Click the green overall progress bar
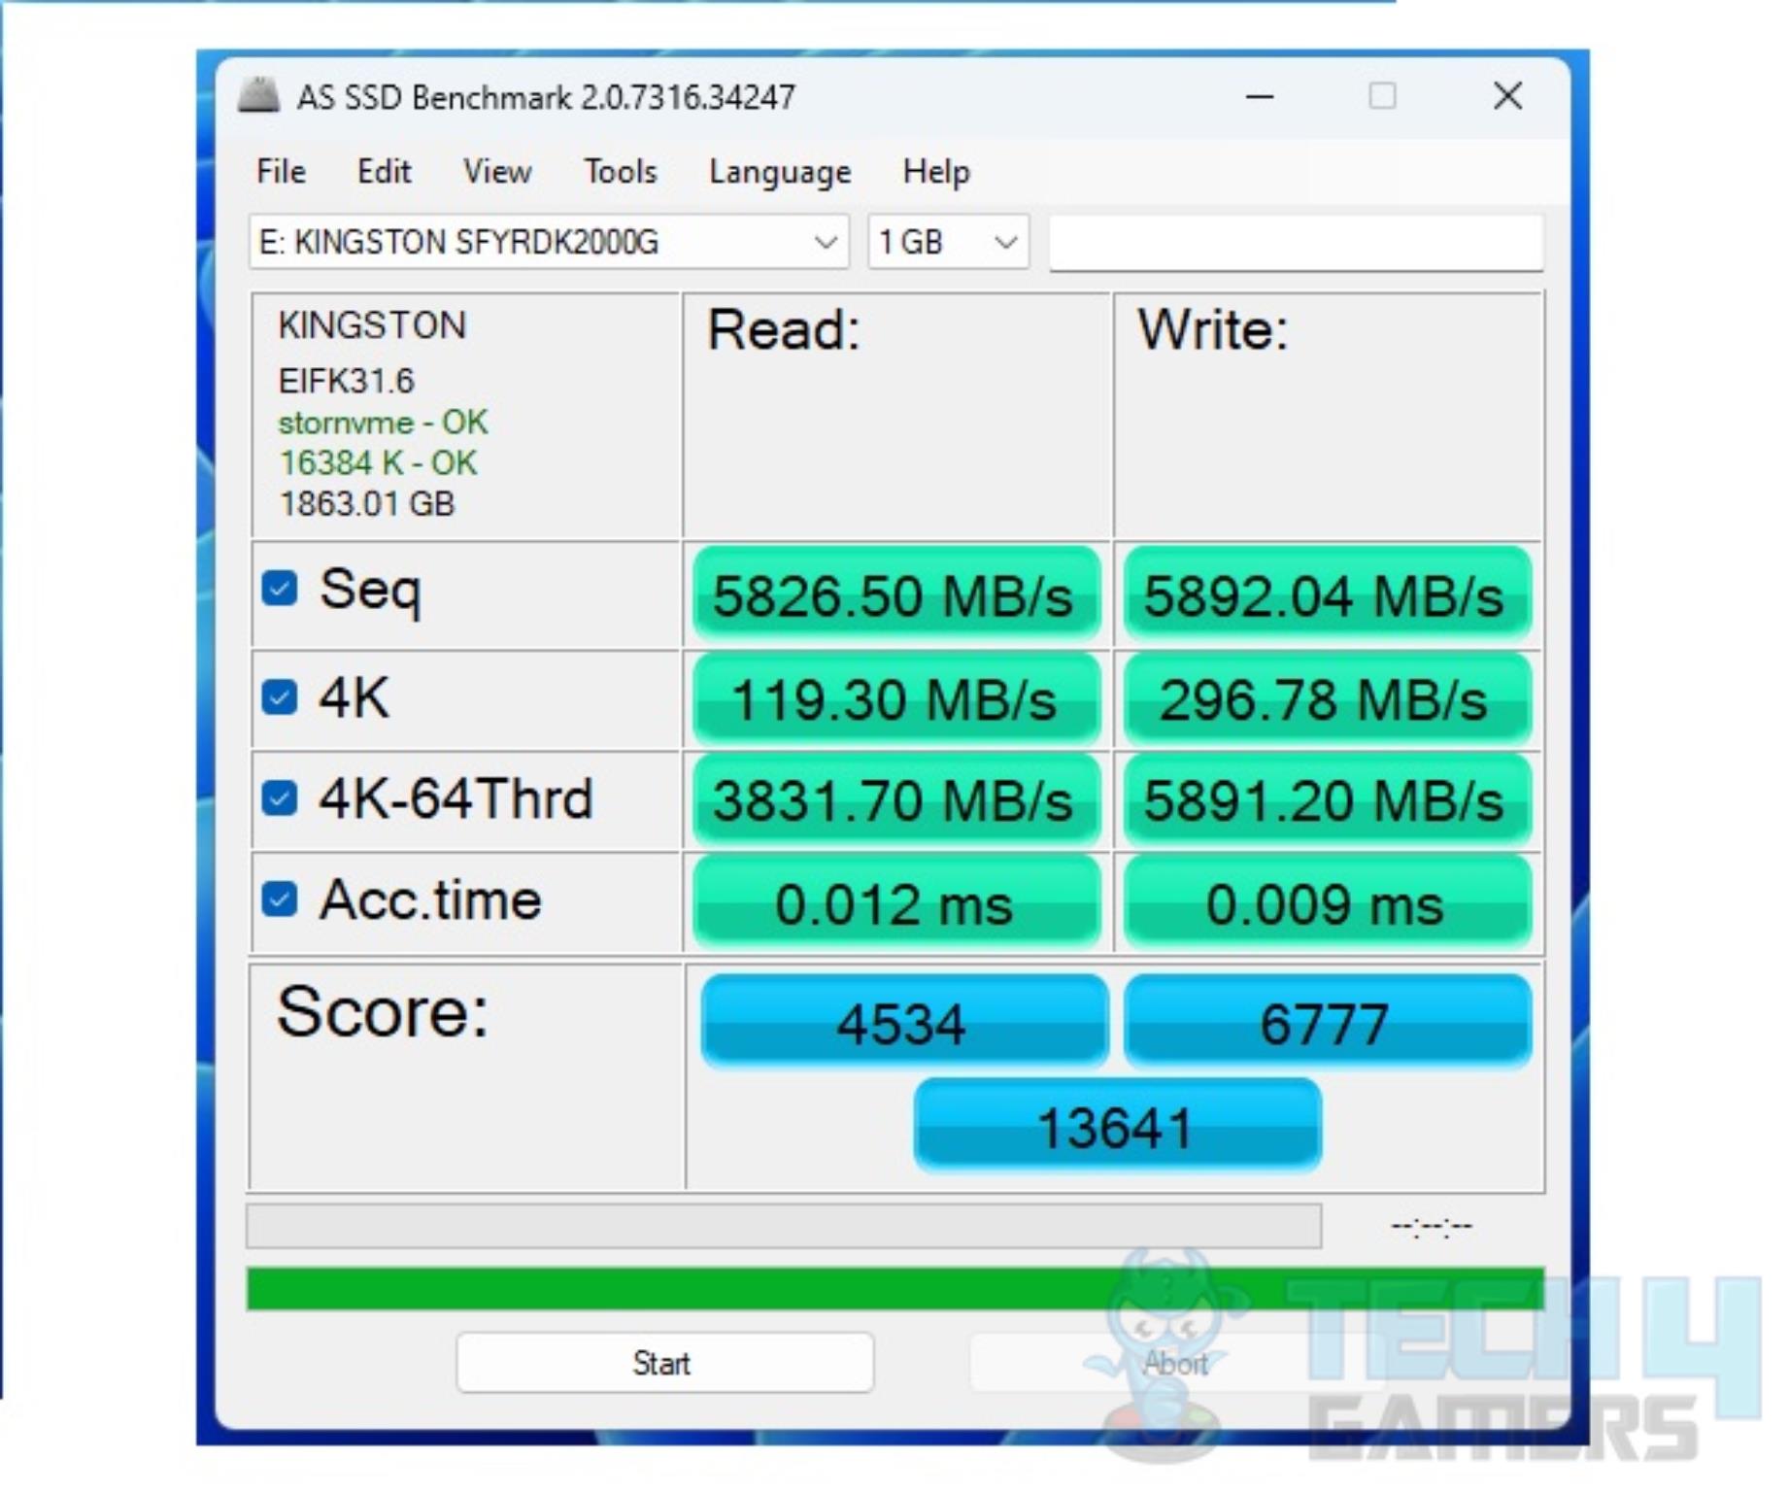The width and height of the screenshot is (1789, 1492). (894, 1288)
